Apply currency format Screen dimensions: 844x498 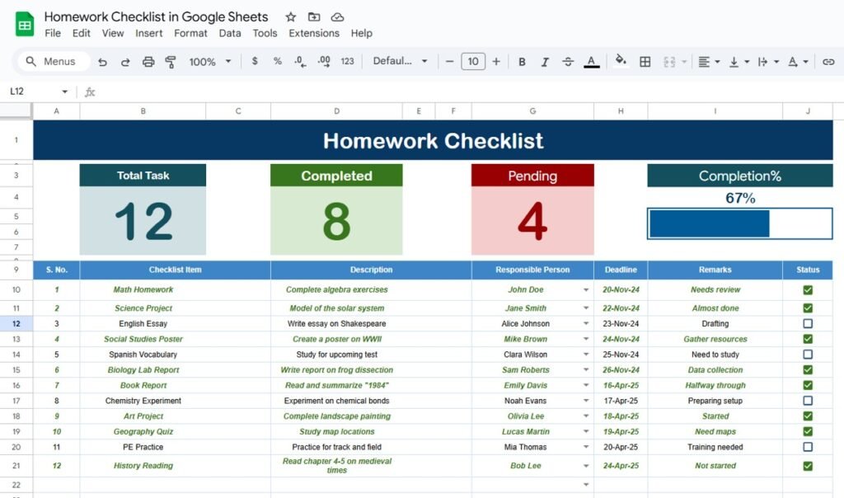(x=255, y=61)
